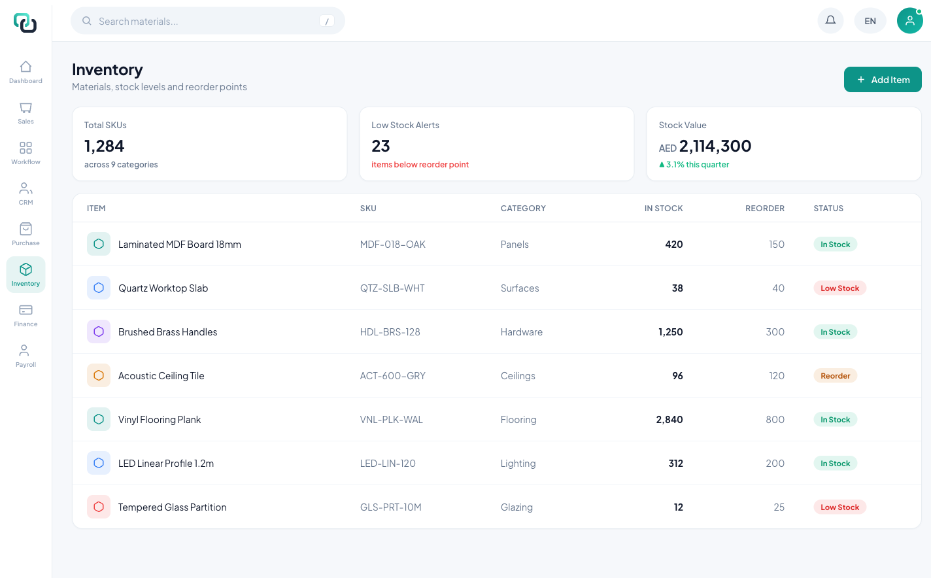
Task: Click SKU MDF-018-OAK
Action: 393,245
